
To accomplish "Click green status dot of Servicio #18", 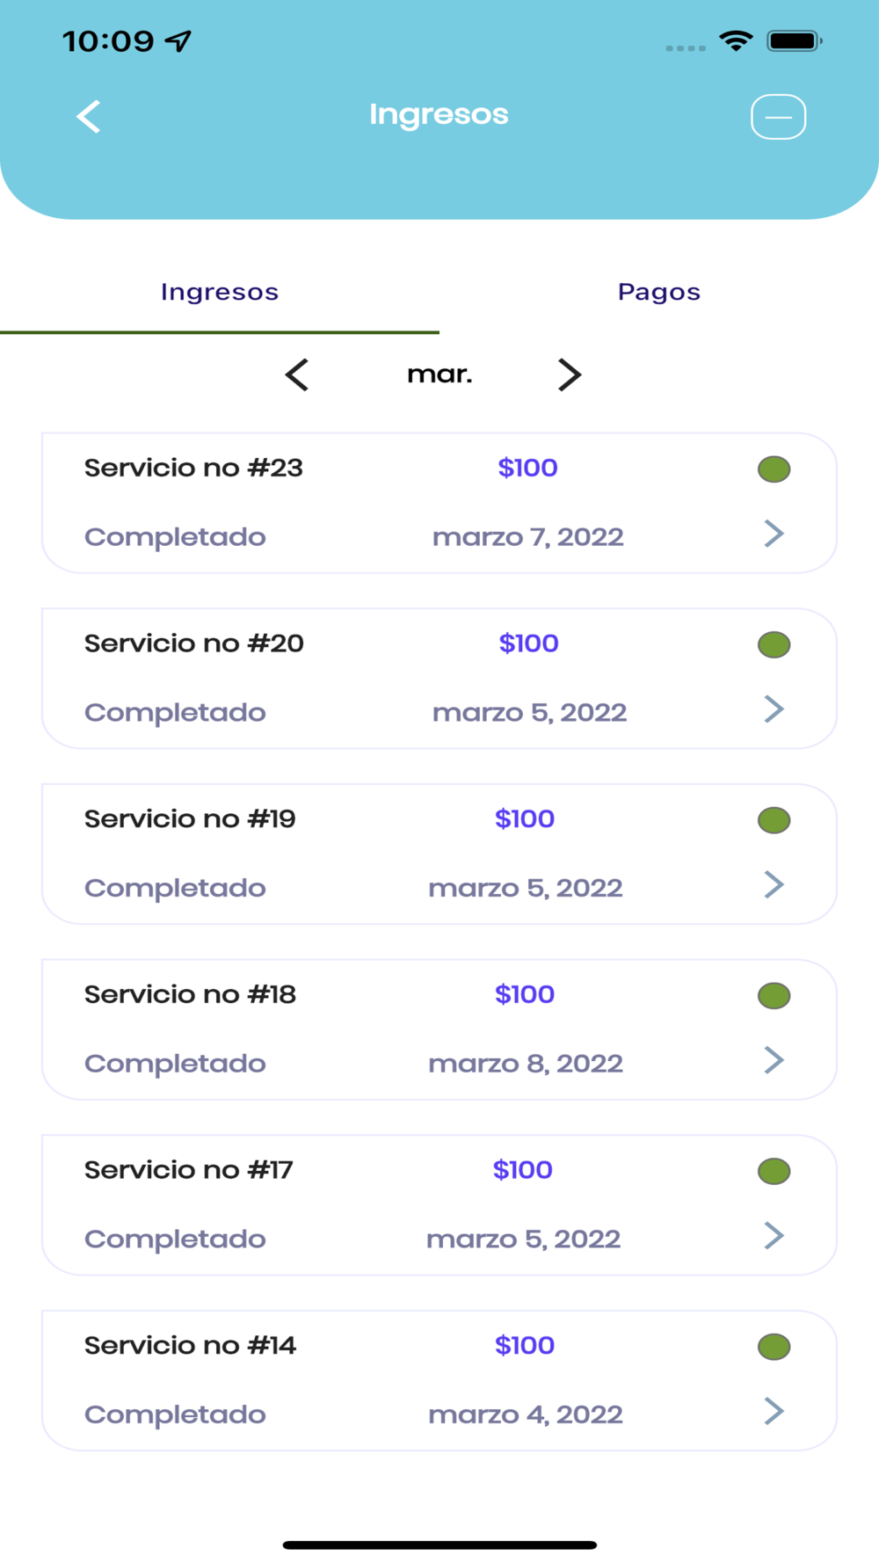I will coord(774,996).
